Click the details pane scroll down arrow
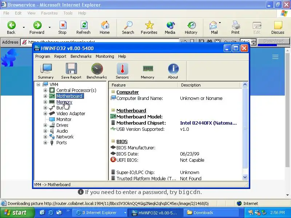Image resolution: width=291 pixels, height=218 pixels. click(x=245, y=177)
